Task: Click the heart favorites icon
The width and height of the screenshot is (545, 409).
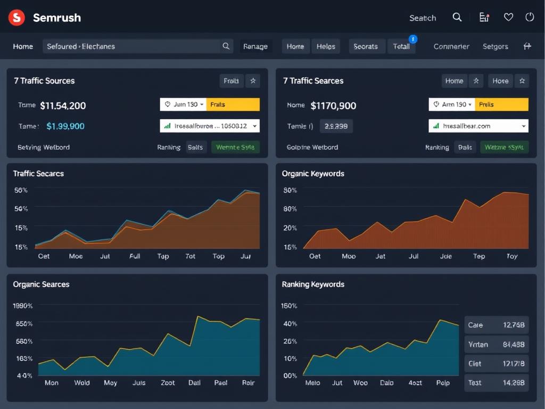Action: click(508, 17)
